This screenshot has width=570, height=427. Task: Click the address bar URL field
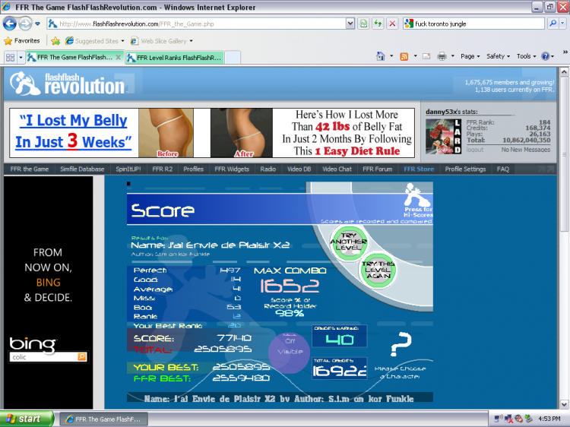(x=196, y=24)
